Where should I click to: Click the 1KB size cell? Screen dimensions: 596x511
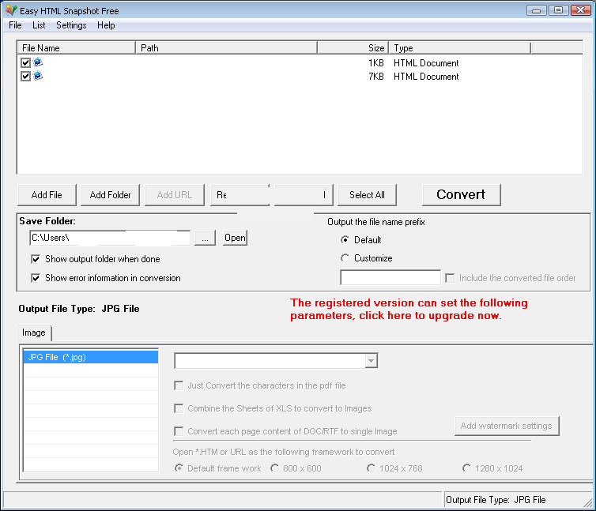click(x=376, y=63)
